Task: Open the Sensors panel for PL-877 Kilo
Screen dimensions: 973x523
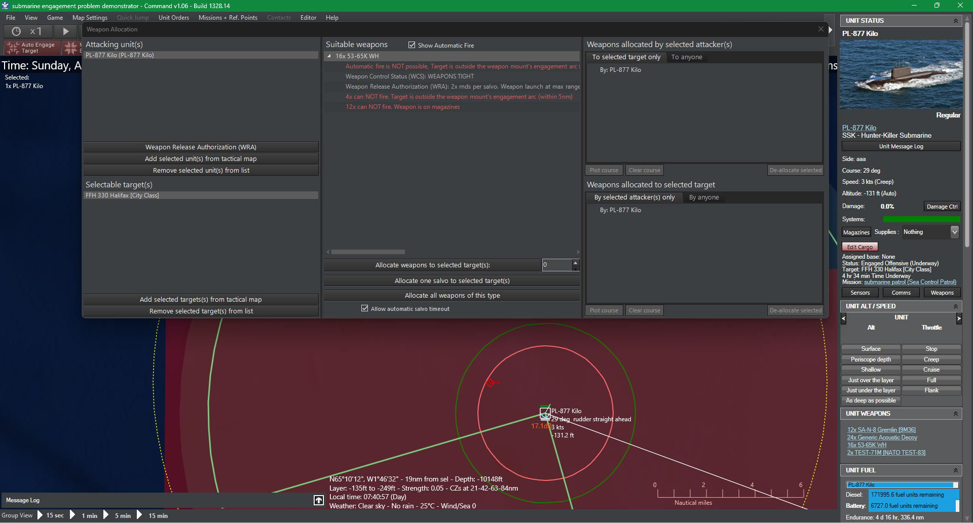Action: coord(859,293)
